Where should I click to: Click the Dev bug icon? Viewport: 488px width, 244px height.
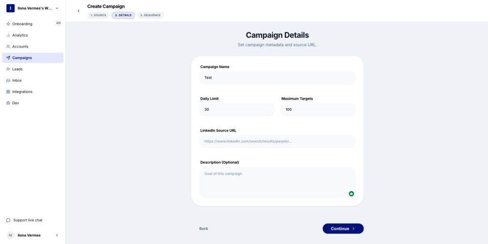[8, 103]
